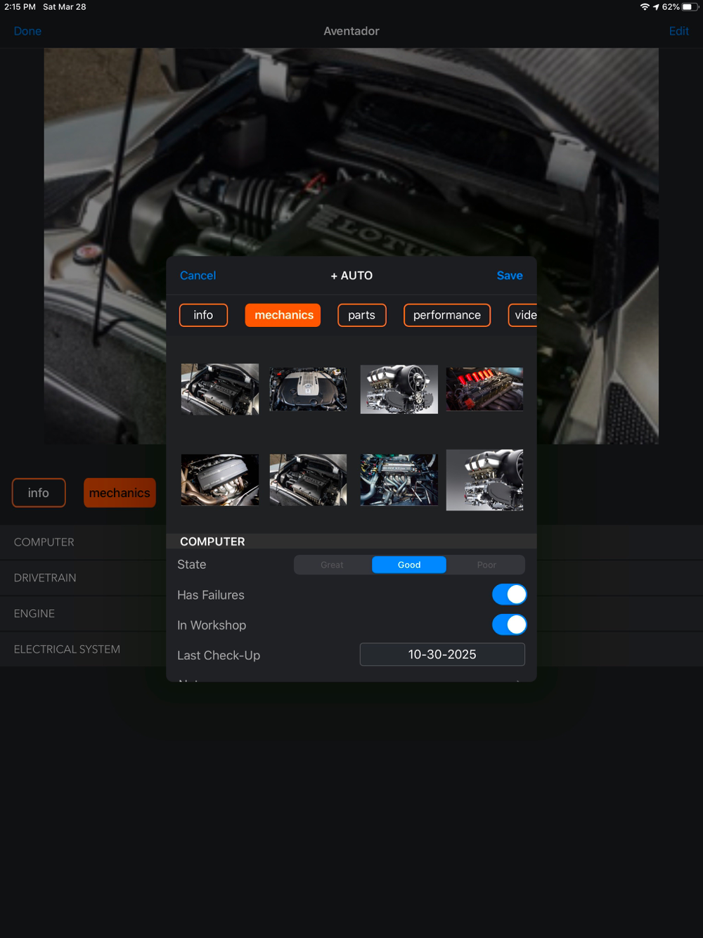Select the info tab behind the dialog
The height and width of the screenshot is (938, 703).
39,493
